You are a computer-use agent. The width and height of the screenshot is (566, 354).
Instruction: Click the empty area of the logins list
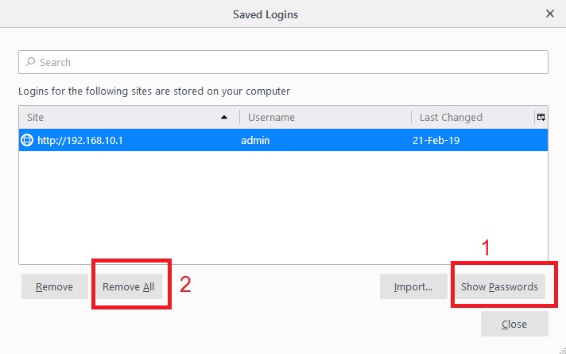(282, 207)
